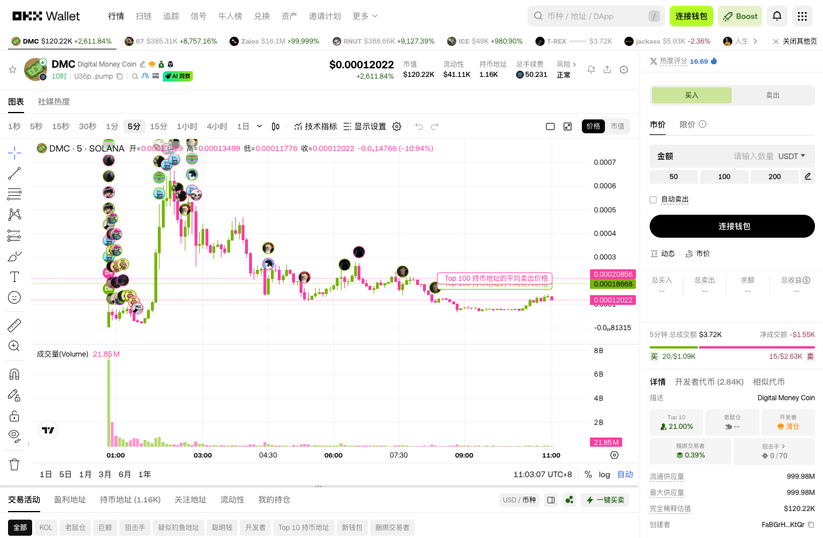The image size is (823, 538).
Task: Switch the chart from 价格 to 市值
Action: (618, 126)
